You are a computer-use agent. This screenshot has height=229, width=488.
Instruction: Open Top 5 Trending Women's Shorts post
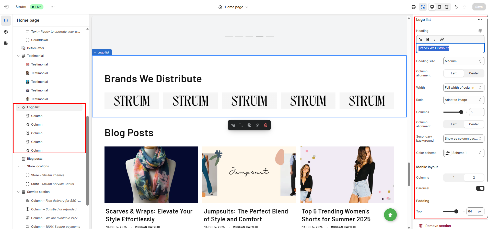click(x=336, y=215)
